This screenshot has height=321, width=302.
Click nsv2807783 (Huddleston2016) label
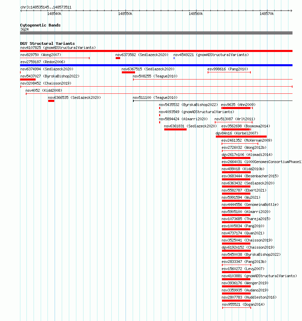pyautogui.click(x=249, y=298)
